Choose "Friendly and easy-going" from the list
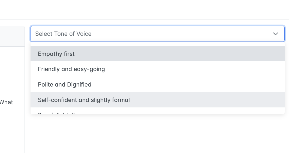The height and width of the screenshot is (153, 289). tap(71, 69)
